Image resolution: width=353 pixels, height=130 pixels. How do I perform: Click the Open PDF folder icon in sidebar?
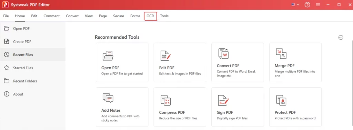point(7,28)
